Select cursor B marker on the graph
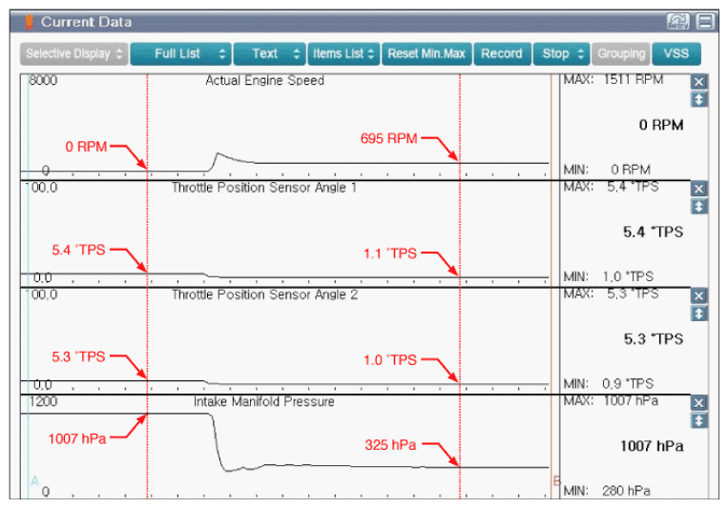This screenshot has width=728, height=508. (x=556, y=480)
